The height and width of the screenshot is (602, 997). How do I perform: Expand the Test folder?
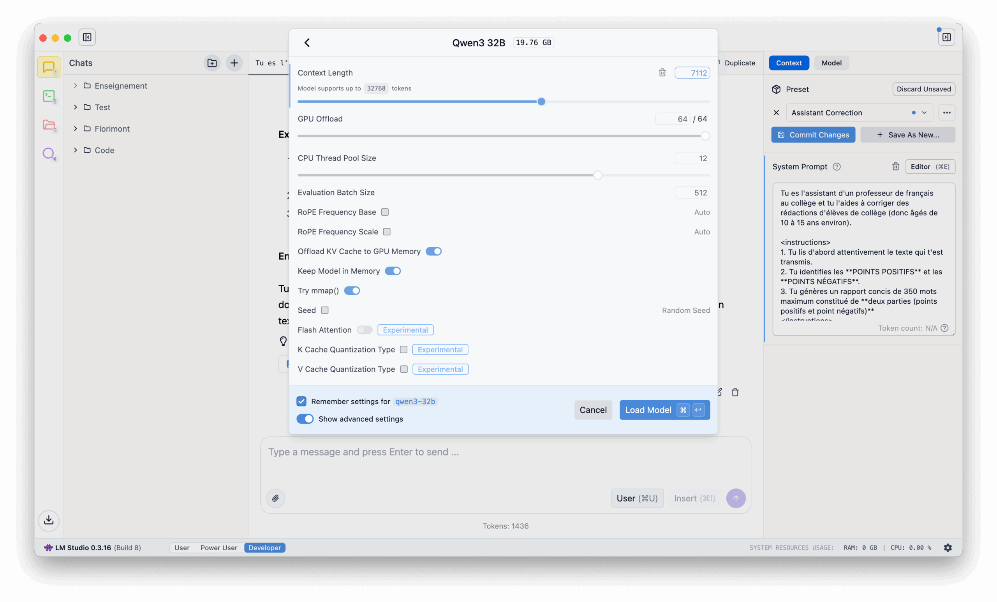pos(75,107)
